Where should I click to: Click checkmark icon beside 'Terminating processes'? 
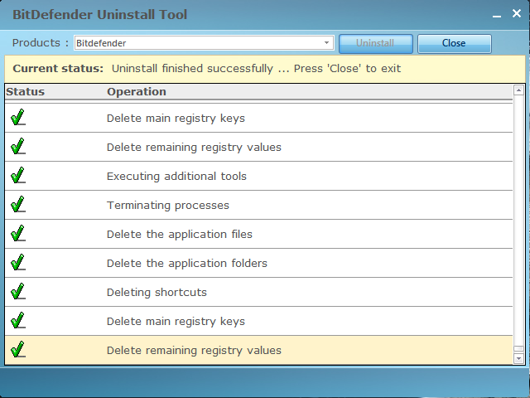[18, 205]
